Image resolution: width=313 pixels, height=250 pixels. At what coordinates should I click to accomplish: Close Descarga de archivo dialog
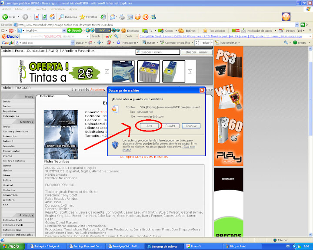(202, 90)
